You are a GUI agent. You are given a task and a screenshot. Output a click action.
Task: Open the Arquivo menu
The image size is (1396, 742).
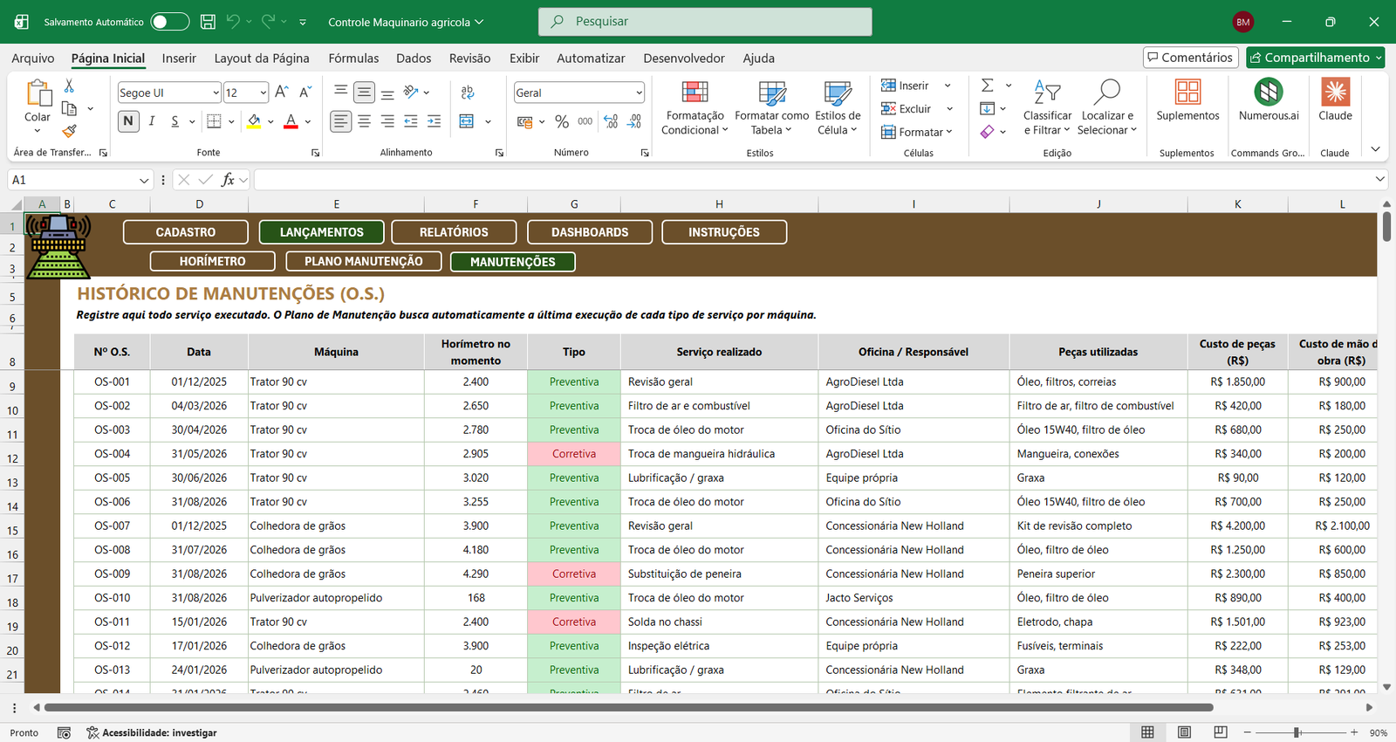coord(33,58)
